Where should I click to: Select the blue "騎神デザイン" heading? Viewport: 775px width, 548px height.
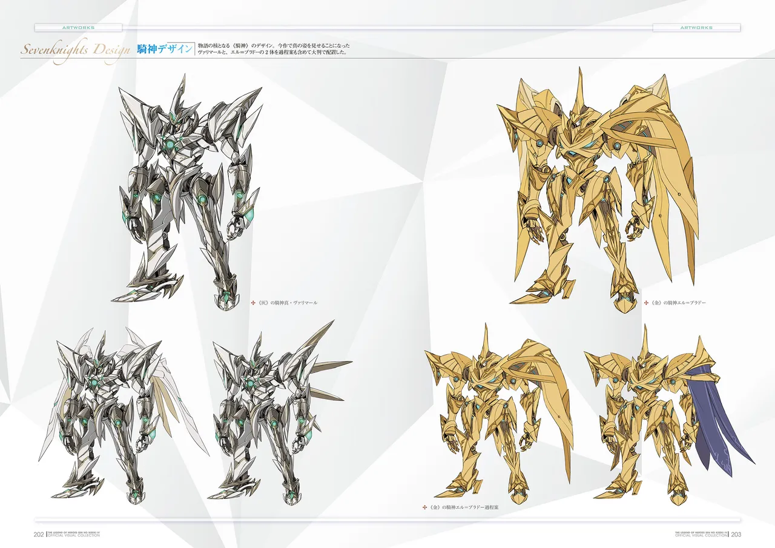click(165, 49)
